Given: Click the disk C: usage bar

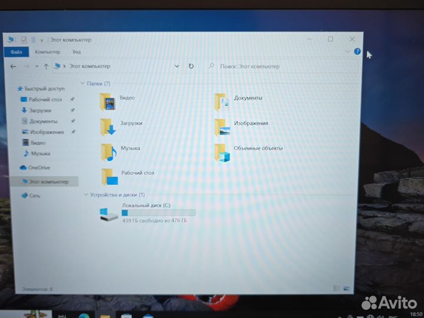Looking at the screenshot, I should tap(158, 213).
